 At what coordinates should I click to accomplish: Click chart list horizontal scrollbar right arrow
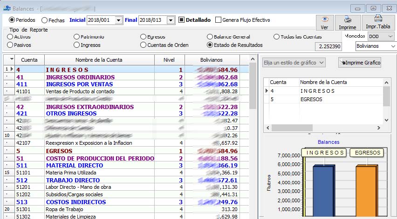(378, 128)
